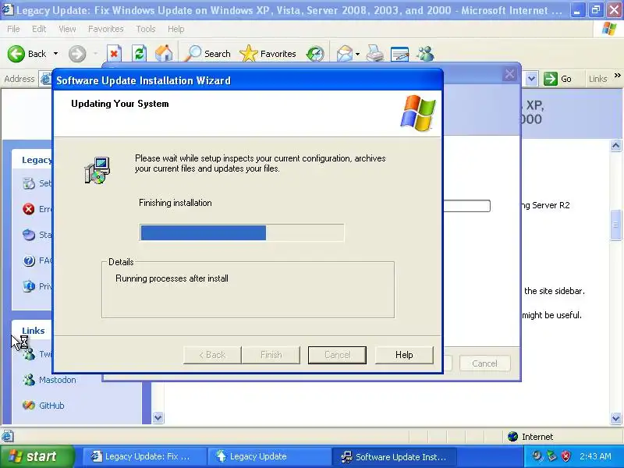Click Cancel in the Legacy Update dialog

(x=484, y=363)
